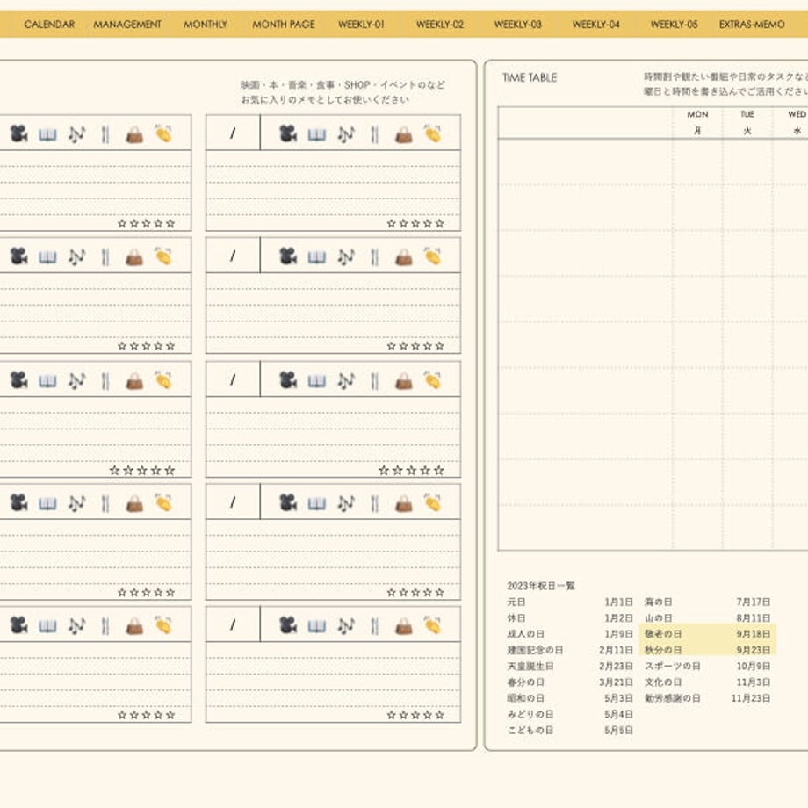Rate top right card with star rating

tap(415, 224)
